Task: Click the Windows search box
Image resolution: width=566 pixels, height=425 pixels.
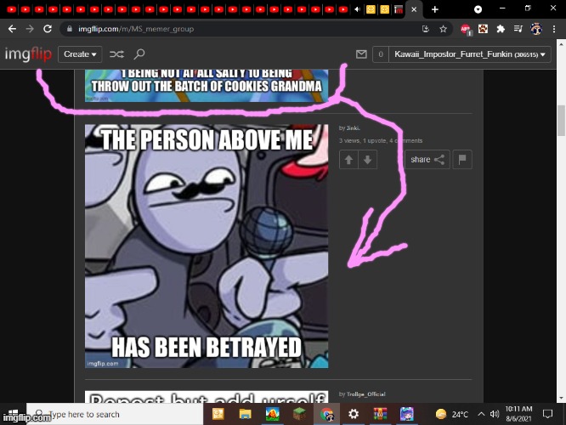Action: coord(115,414)
